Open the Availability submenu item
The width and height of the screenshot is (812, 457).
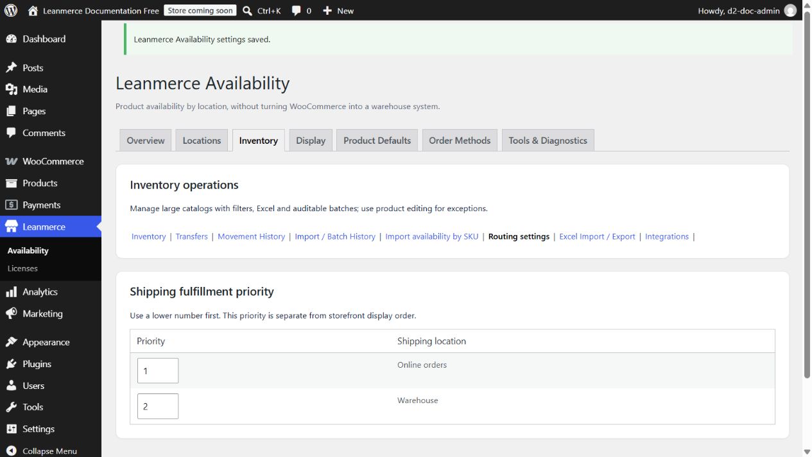(x=28, y=250)
